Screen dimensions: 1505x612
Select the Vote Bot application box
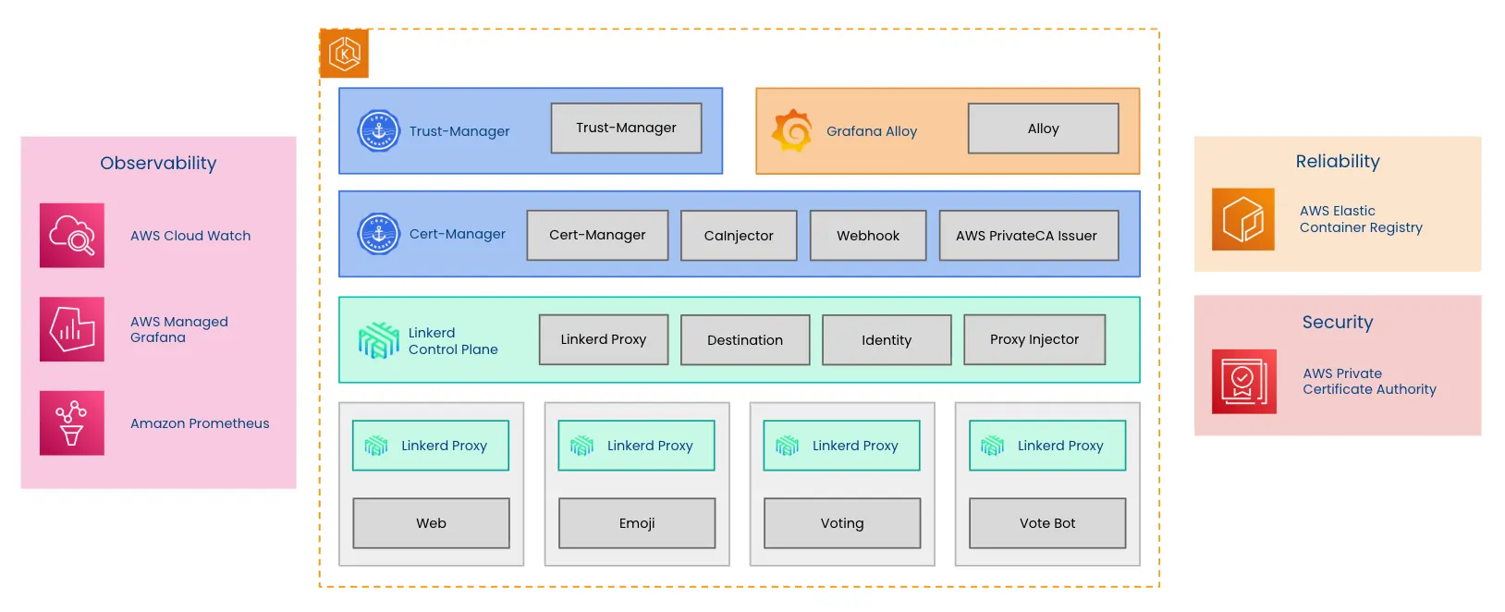[x=1047, y=523]
